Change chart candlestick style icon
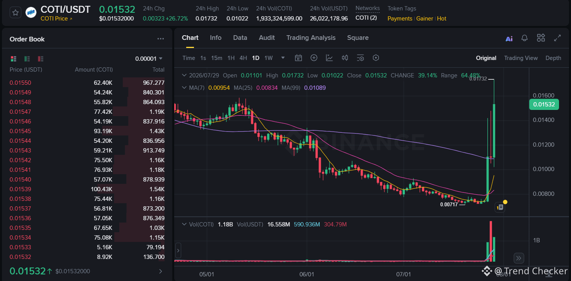571x281 pixels. [x=345, y=58]
